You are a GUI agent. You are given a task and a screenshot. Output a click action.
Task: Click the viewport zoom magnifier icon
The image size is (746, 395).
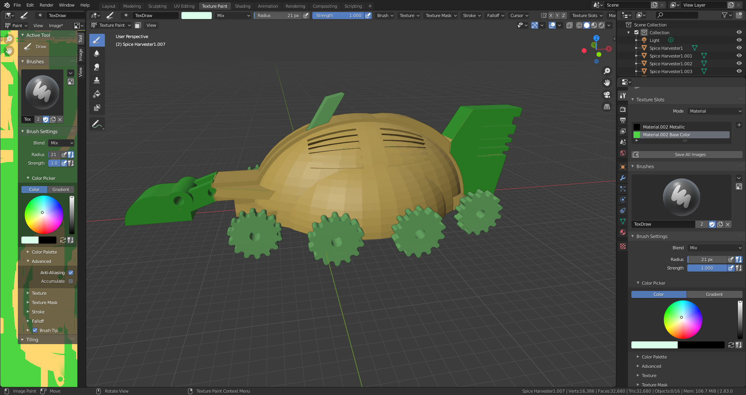[607, 71]
